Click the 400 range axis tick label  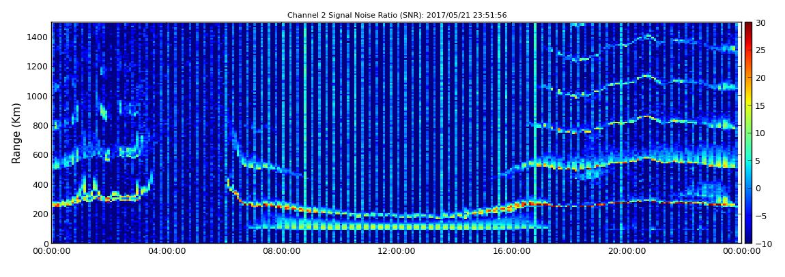pos(40,184)
